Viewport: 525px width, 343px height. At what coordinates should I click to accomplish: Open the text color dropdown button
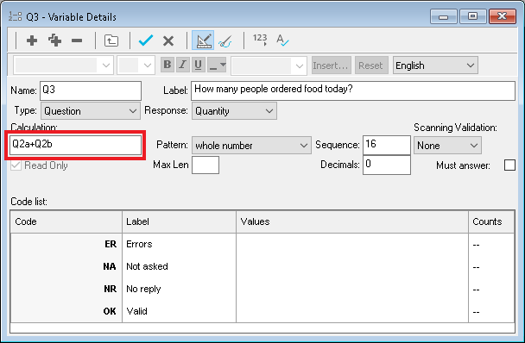[217, 64]
